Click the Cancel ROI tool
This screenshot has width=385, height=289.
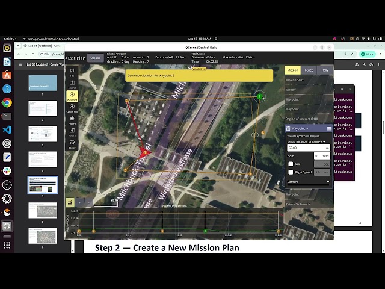tap(72, 108)
